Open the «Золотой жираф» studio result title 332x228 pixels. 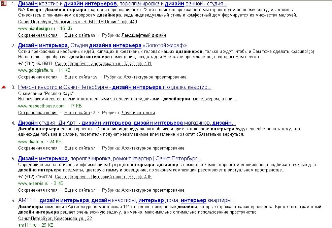pos(102,45)
